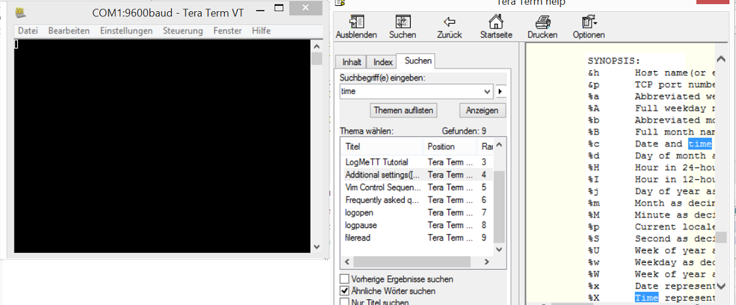Sort results by Position column header
The image size is (736, 305).
[x=449, y=147]
